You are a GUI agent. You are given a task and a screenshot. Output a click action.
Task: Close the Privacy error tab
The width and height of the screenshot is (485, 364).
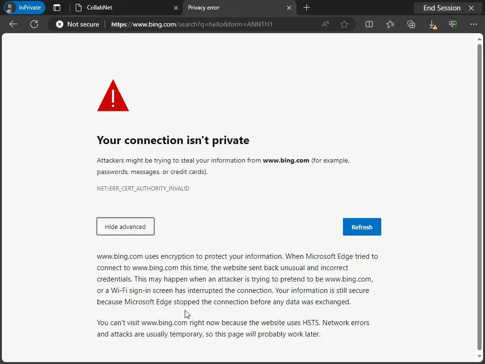click(289, 8)
